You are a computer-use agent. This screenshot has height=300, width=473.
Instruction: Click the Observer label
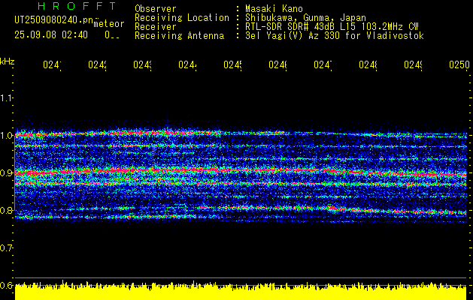tap(156, 8)
